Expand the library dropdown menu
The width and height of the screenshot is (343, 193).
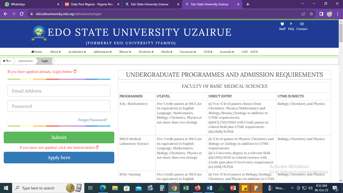pos(125,52)
